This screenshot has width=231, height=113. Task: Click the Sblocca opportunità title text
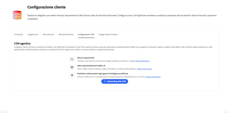click(x=86, y=58)
